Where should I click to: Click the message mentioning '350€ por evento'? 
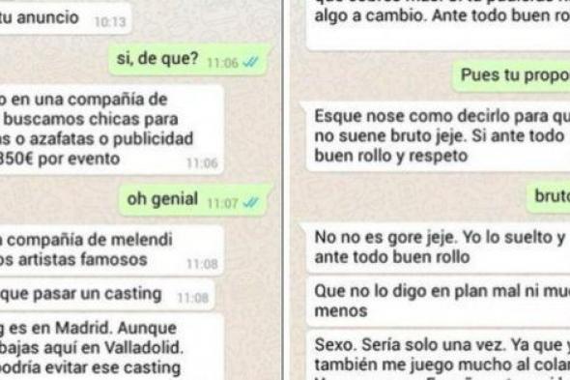tap(112, 130)
